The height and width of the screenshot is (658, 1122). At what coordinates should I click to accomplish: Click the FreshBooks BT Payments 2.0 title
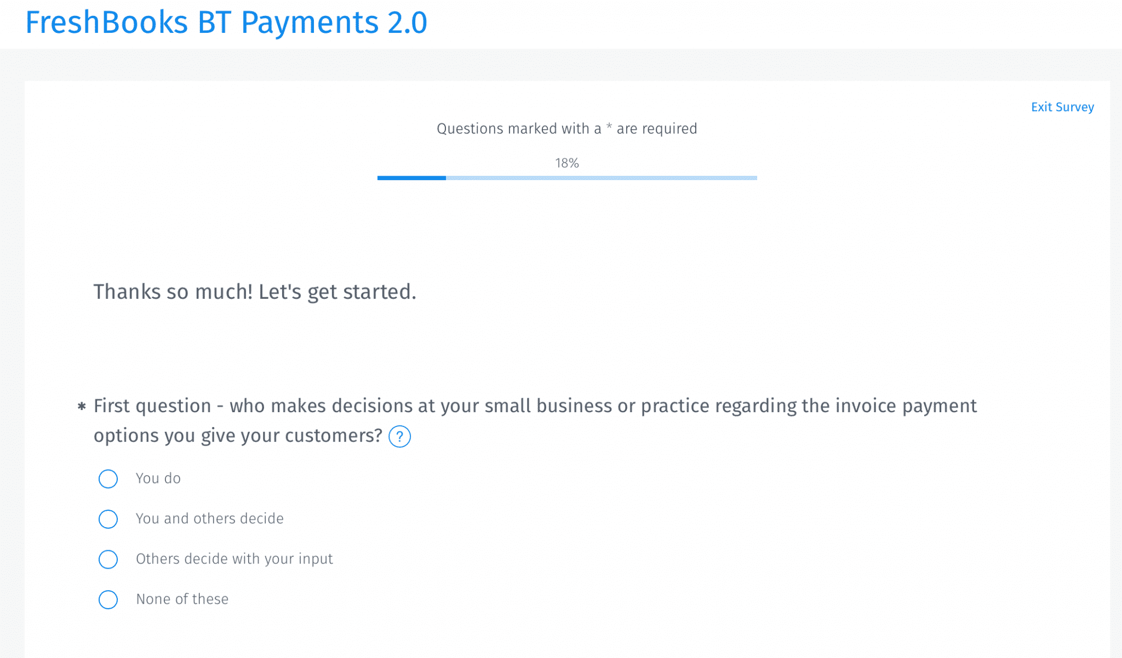pos(226,22)
